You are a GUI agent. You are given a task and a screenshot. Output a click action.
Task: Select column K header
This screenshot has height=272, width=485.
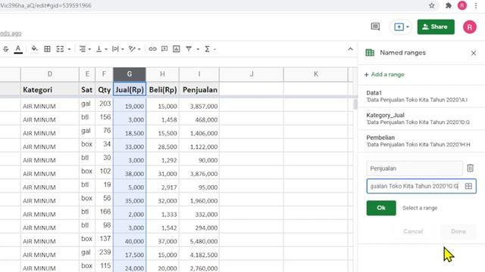(x=316, y=74)
